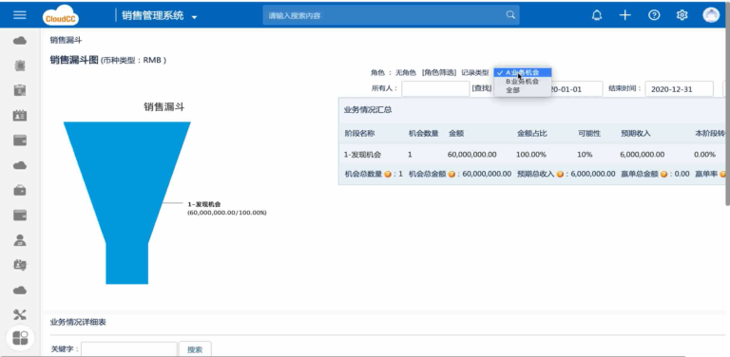Image resolution: width=730 pixels, height=357 pixels.
Task: Click the 搜索 button
Action: pos(195,349)
